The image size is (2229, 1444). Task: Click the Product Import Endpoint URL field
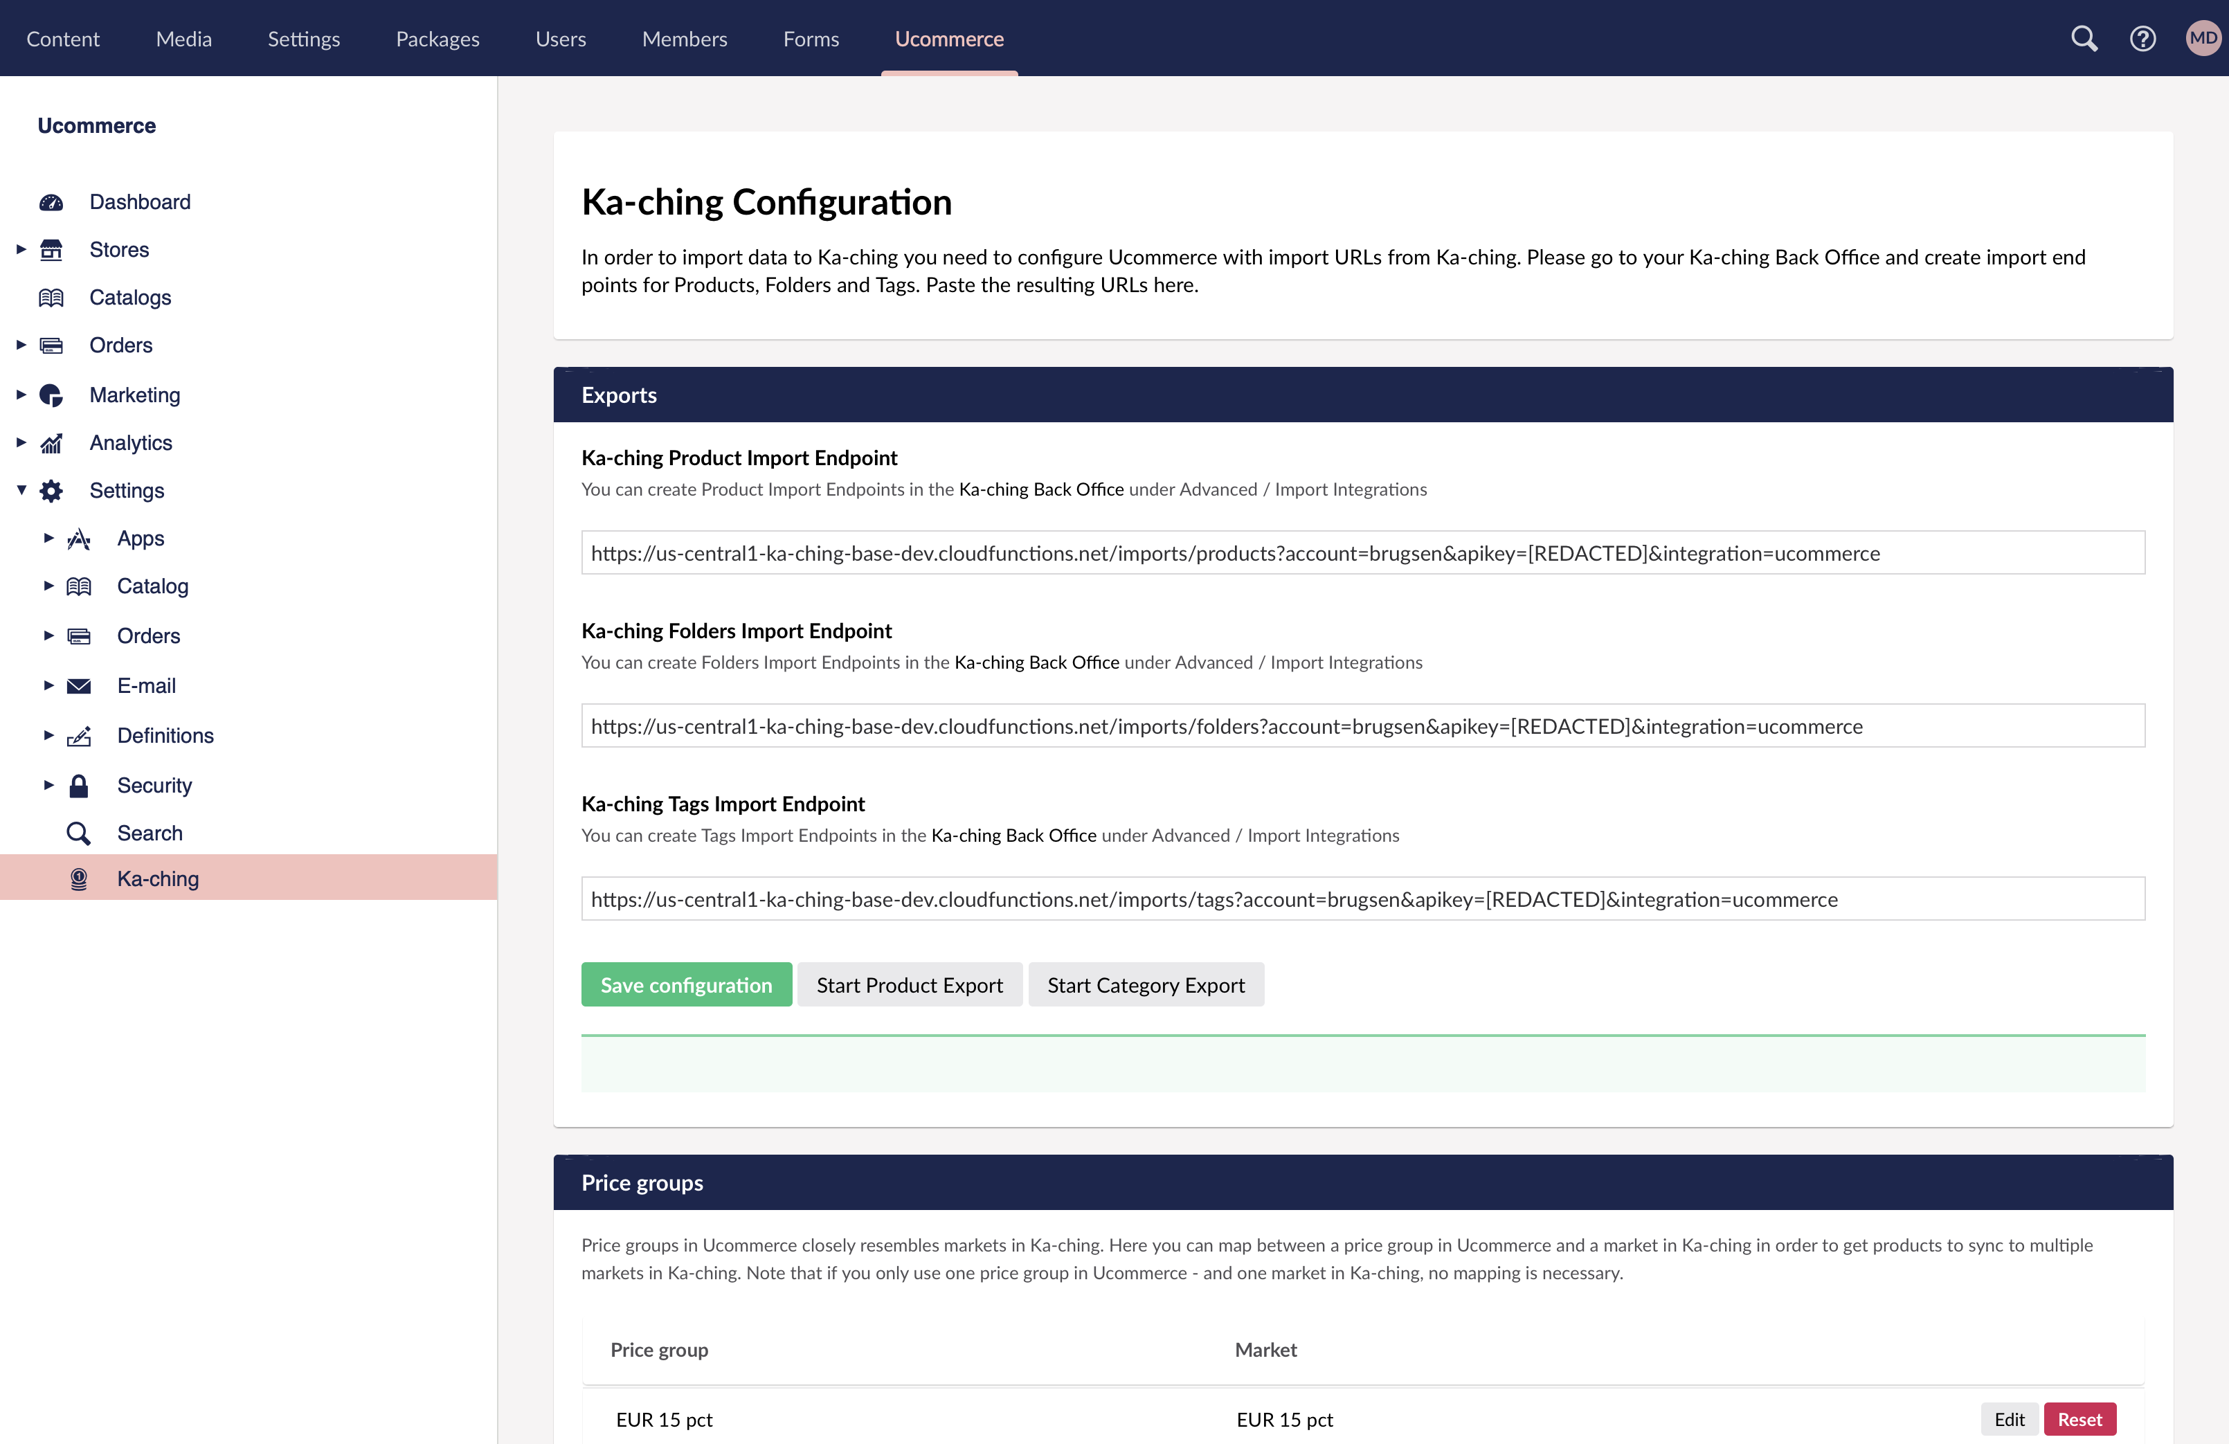coord(1363,553)
